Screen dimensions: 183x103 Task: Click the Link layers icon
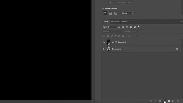(151, 101)
